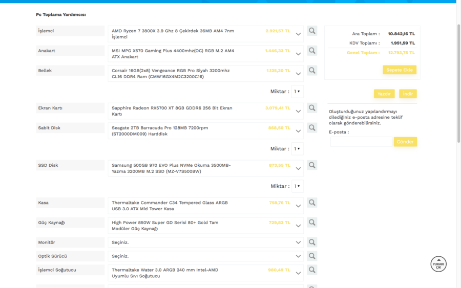
Task: Click the 2.921,57 TL processor price
Action: tap(278, 31)
